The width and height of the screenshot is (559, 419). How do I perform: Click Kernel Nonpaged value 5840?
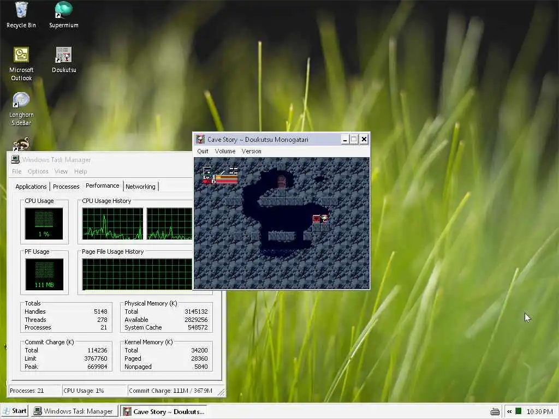coord(201,367)
